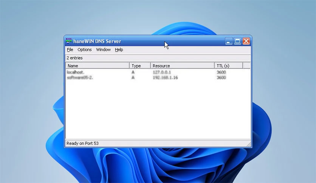Sort entries by Resource column header
The width and height of the screenshot is (316, 183).
pos(183,66)
